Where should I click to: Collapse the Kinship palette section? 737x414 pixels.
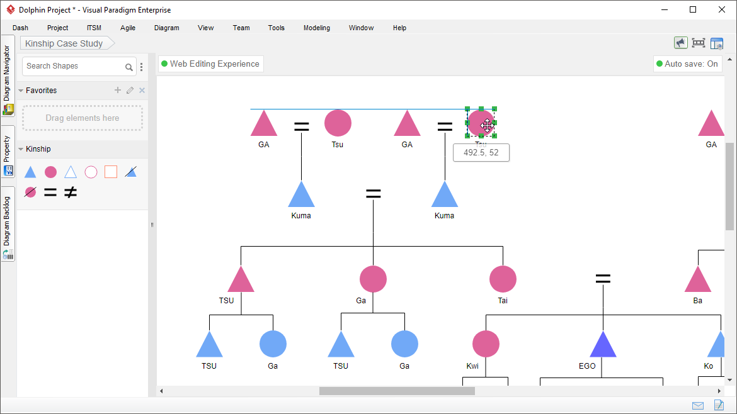(x=21, y=149)
